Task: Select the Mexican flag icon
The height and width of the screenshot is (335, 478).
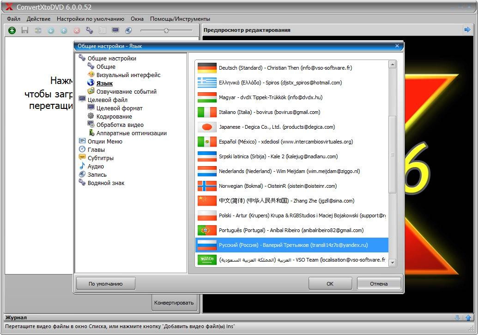Action: [207, 142]
